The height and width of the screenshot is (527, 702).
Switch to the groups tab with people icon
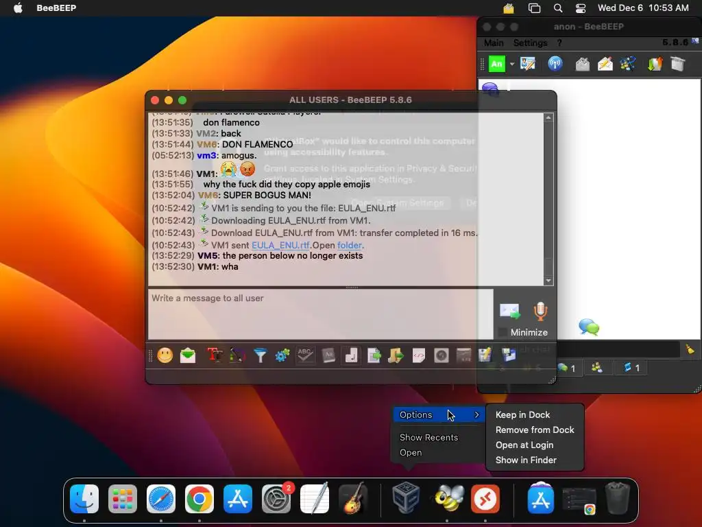point(597,368)
